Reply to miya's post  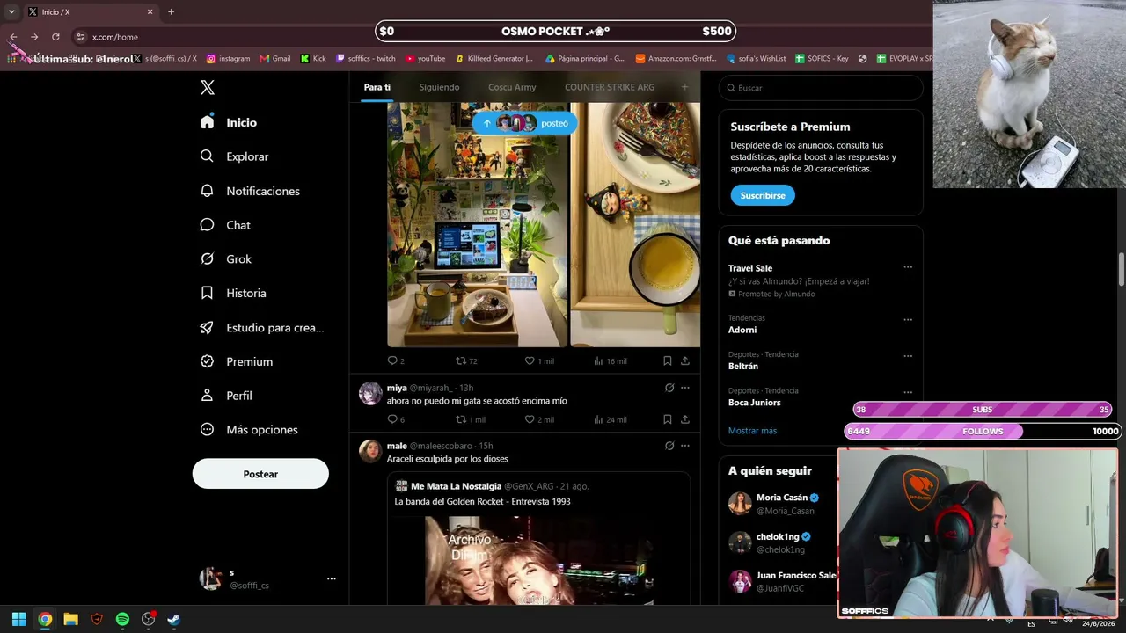396,419
